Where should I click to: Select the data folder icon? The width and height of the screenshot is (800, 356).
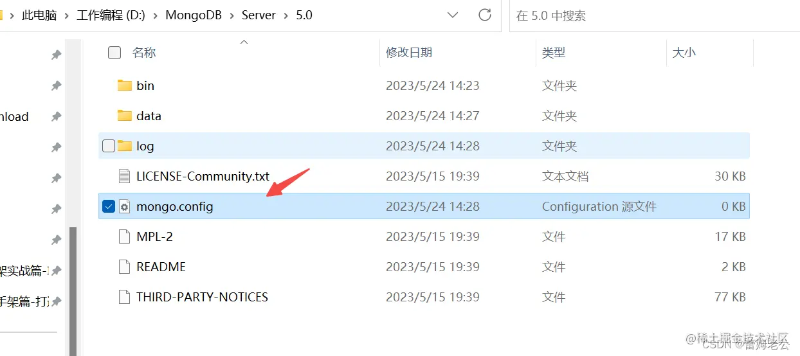(125, 116)
